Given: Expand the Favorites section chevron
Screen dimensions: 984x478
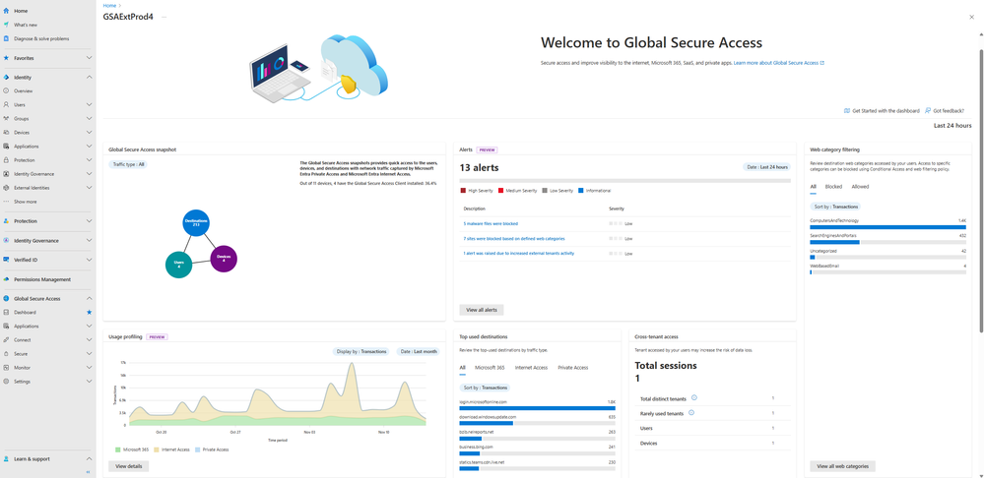Looking at the screenshot, I should coord(89,58).
